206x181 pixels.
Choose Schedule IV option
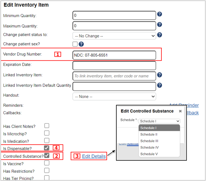pos(149,147)
